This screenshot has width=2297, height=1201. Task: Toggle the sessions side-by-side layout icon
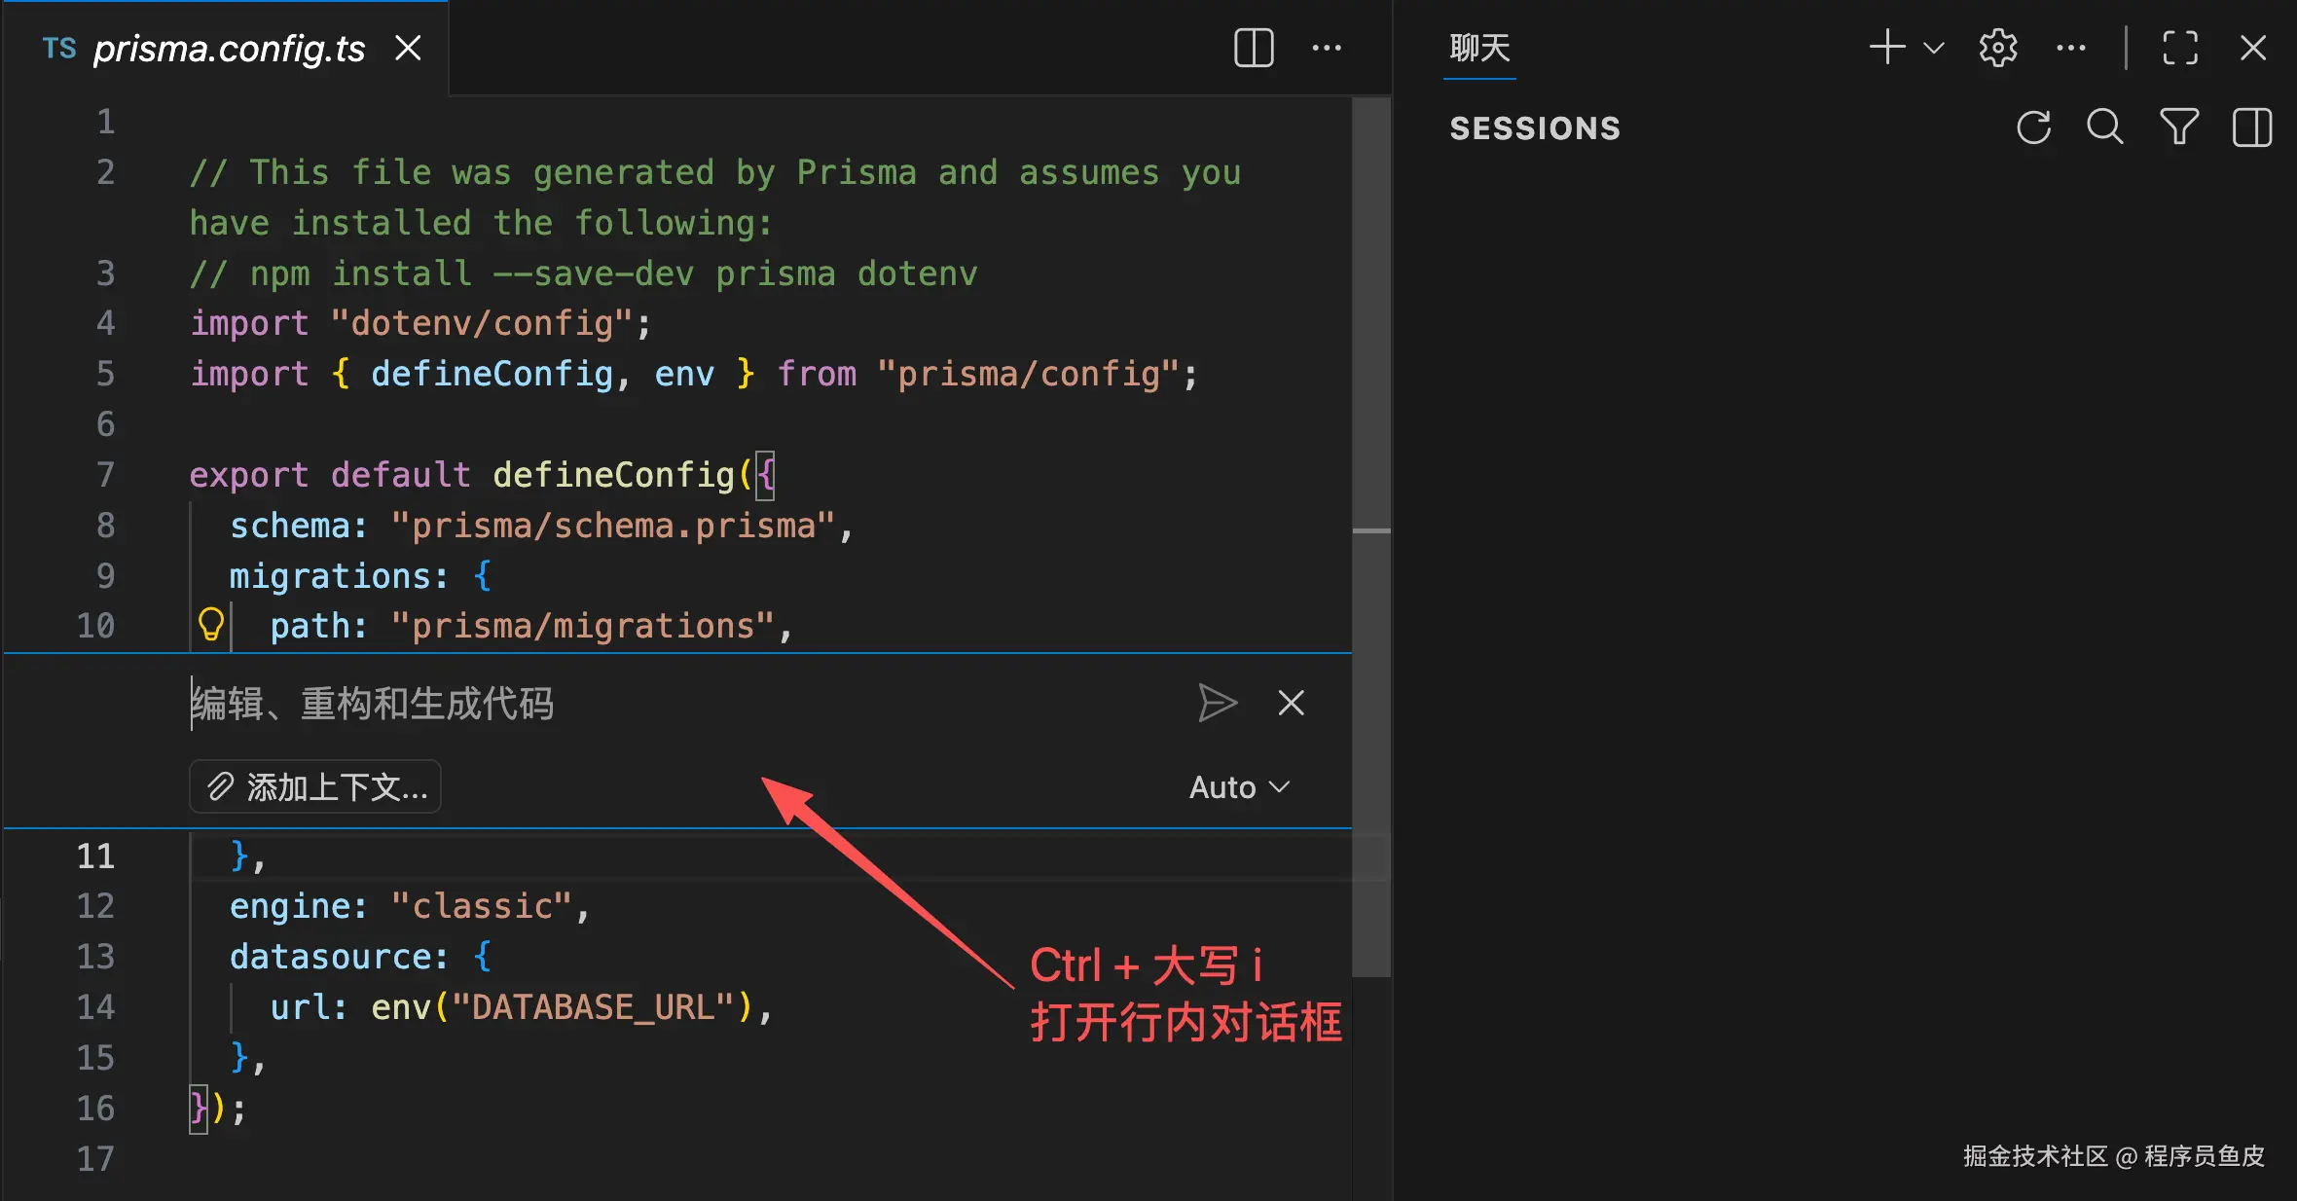(2251, 127)
